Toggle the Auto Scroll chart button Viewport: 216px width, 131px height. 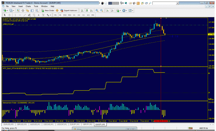107,10
